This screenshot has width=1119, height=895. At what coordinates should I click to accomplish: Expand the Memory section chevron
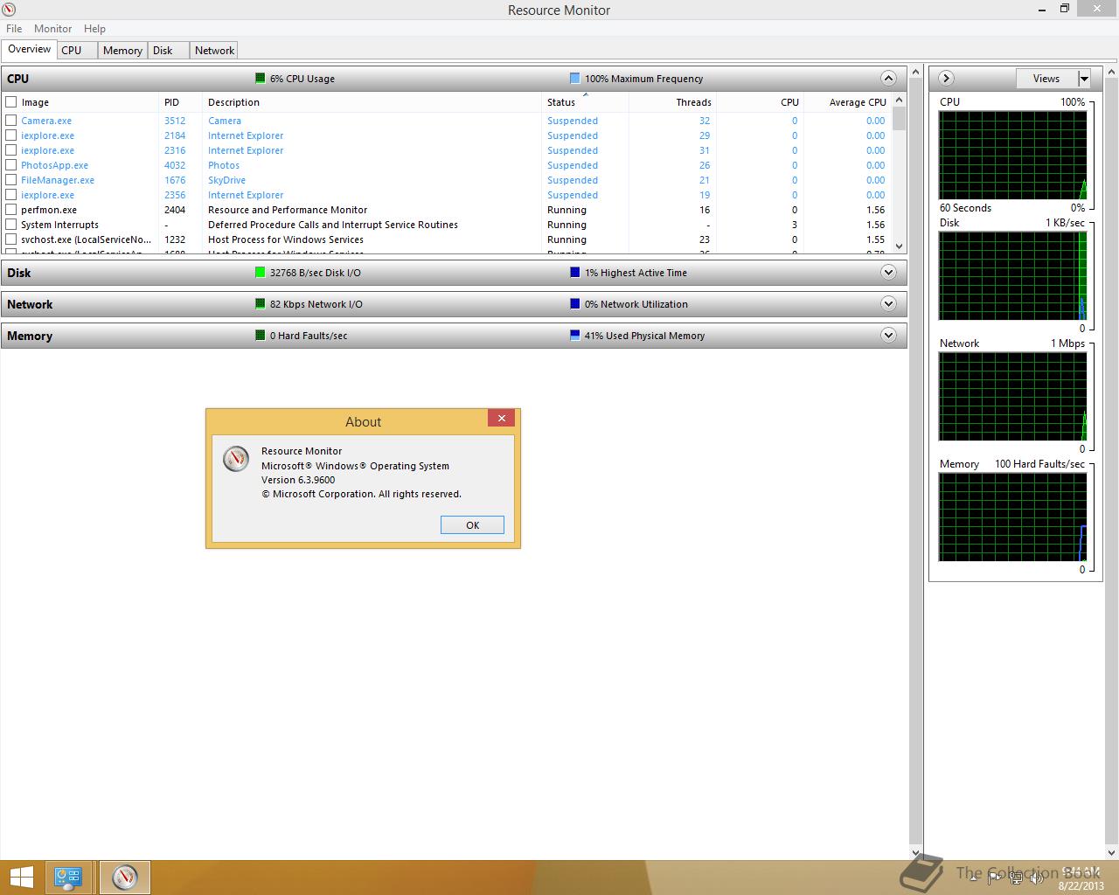coord(888,336)
